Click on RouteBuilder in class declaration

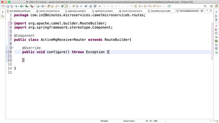click(117, 40)
